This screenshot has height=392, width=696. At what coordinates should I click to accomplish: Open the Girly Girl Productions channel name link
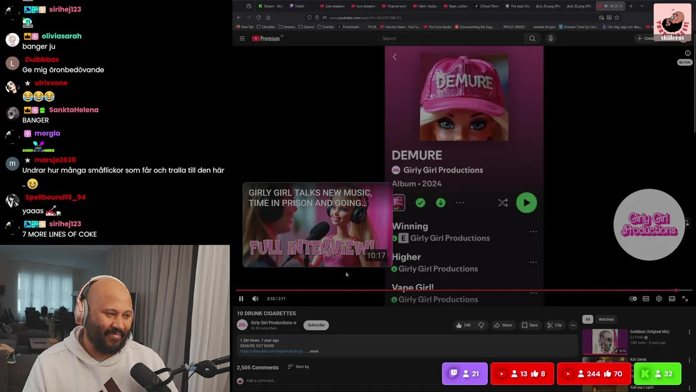pos(271,323)
